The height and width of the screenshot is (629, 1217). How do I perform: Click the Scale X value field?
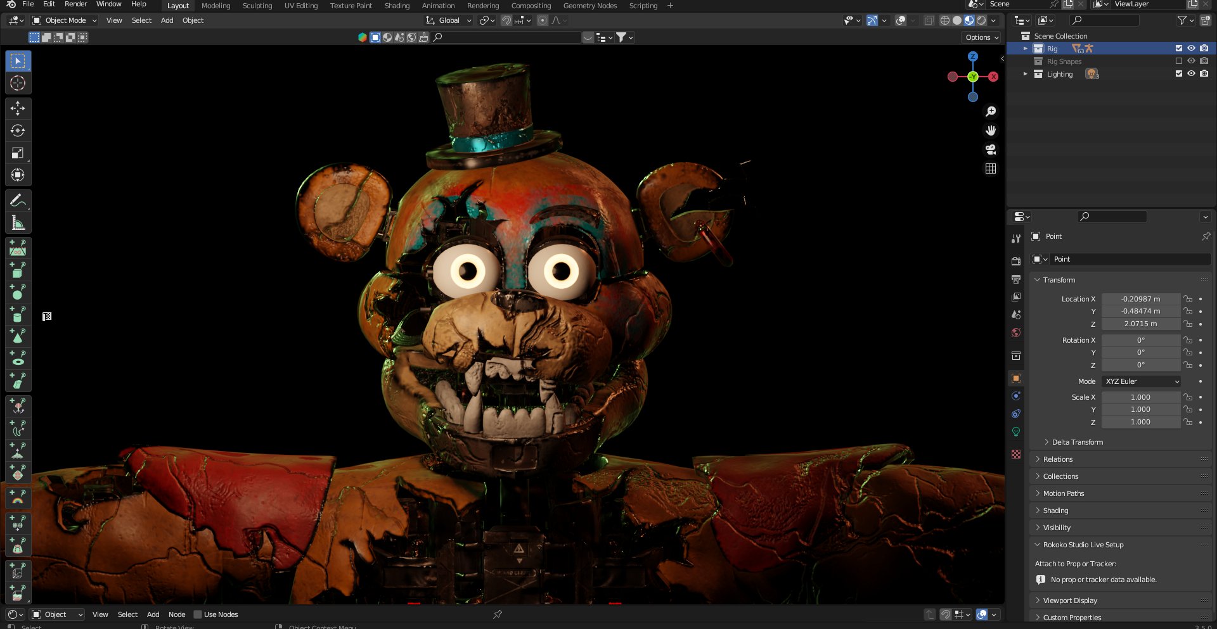1141,397
